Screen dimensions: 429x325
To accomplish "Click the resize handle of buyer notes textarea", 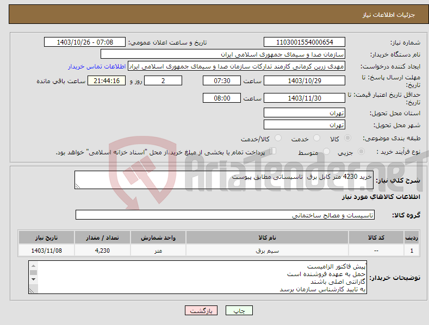I will 32,291.
